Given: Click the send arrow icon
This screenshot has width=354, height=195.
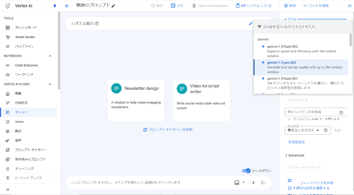Looking at the screenshot, I should pyautogui.click(x=263, y=183).
